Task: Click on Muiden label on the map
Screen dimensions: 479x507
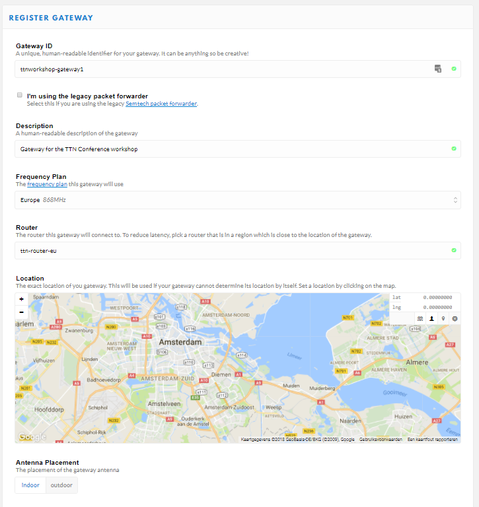Action: 291,386
